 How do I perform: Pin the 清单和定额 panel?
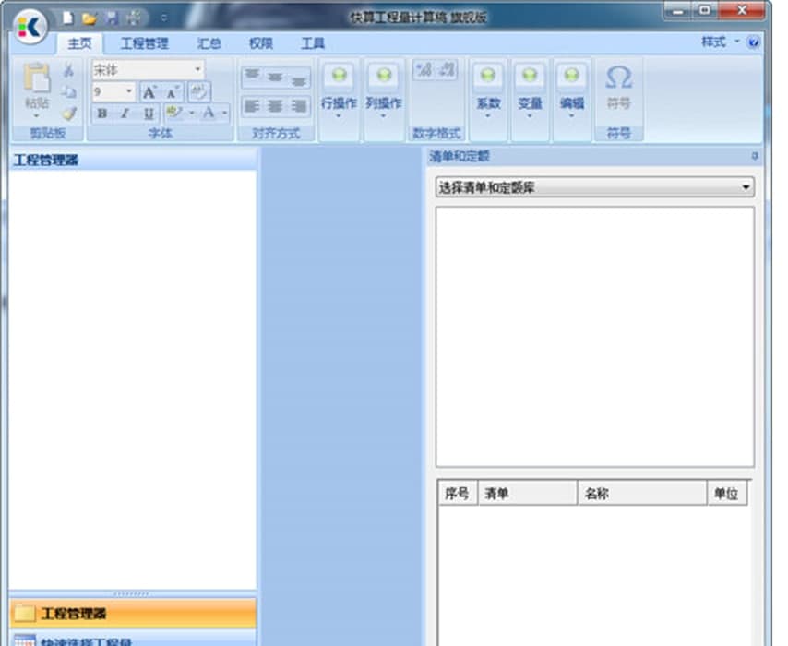point(755,157)
